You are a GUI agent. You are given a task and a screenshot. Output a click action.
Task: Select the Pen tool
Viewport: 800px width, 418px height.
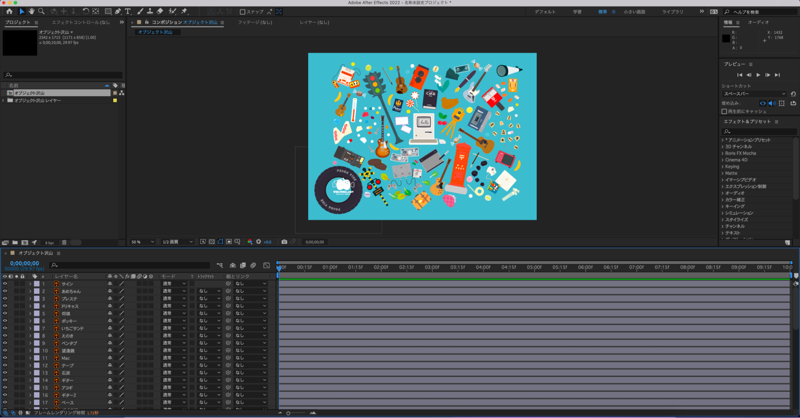[118, 12]
